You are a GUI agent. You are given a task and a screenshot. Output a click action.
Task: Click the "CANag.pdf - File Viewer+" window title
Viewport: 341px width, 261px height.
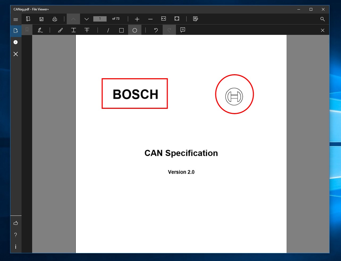pos(31,9)
